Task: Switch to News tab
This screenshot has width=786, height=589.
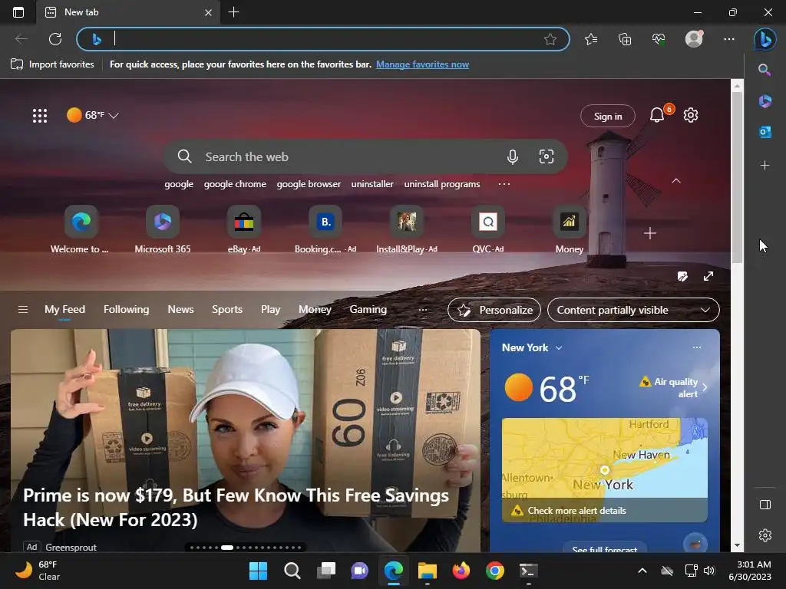Action: coord(180,310)
